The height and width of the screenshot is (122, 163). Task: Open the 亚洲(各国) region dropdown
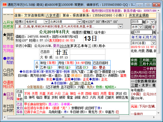[x=153, y=43]
